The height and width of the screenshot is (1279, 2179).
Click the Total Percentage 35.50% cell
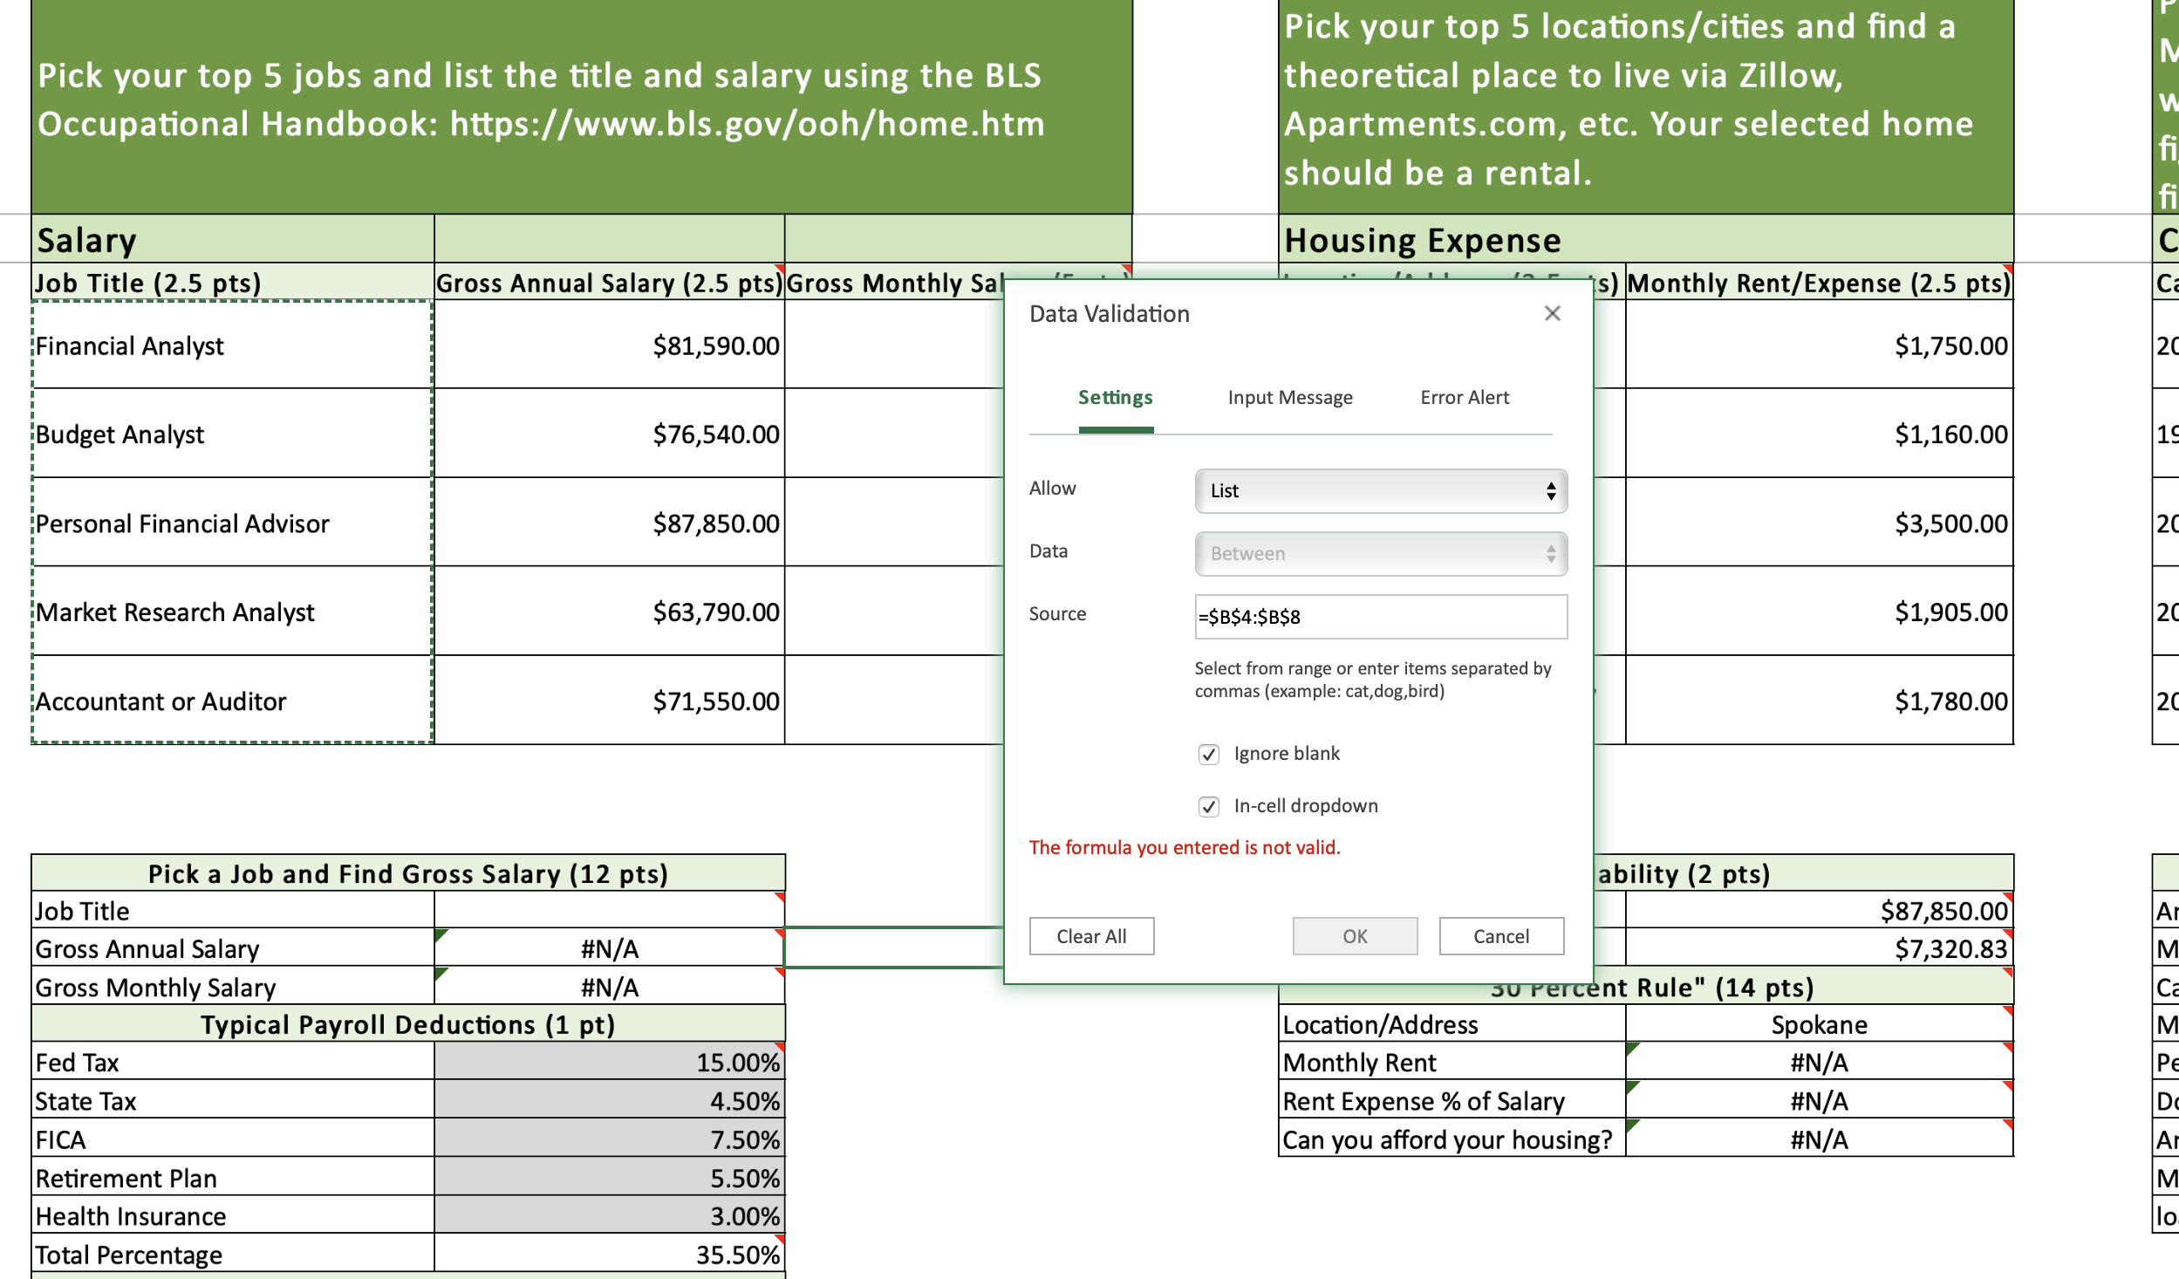(608, 1254)
